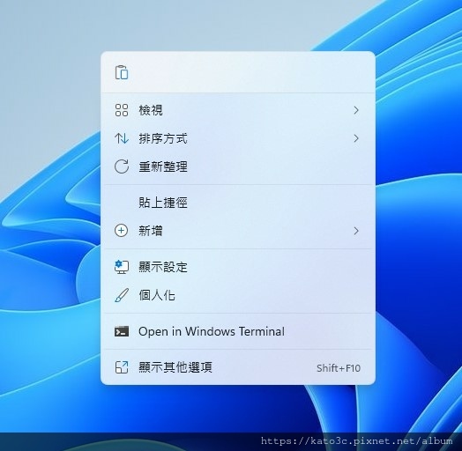
Task: Select 重新整理 to refresh desktop
Action: tap(238, 166)
